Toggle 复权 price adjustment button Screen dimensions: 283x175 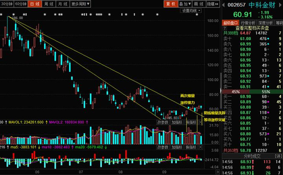click(x=171, y=4)
